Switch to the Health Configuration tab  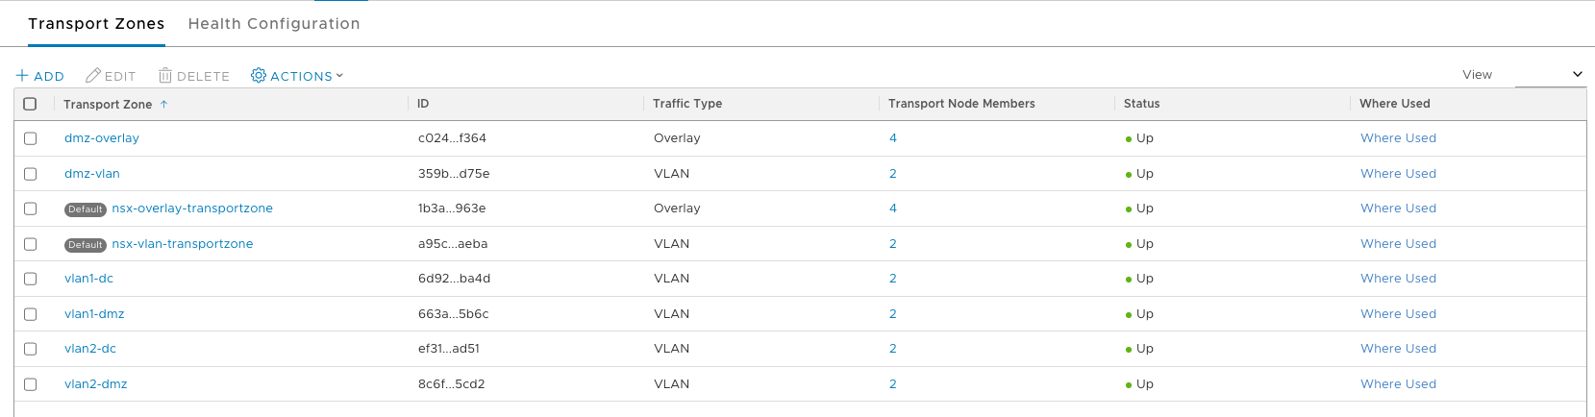click(x=274, y=24)
